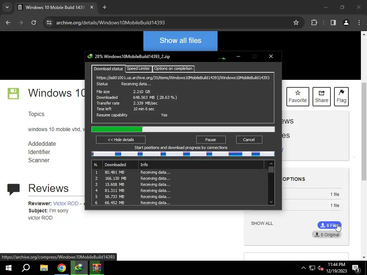Select connection row 2 with 166.130 MB
367x275 pixels.
(x=180, y=178)
